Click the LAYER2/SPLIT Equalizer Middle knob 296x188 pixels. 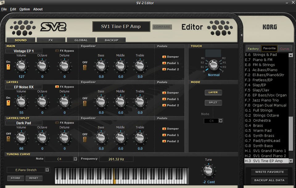121,138
